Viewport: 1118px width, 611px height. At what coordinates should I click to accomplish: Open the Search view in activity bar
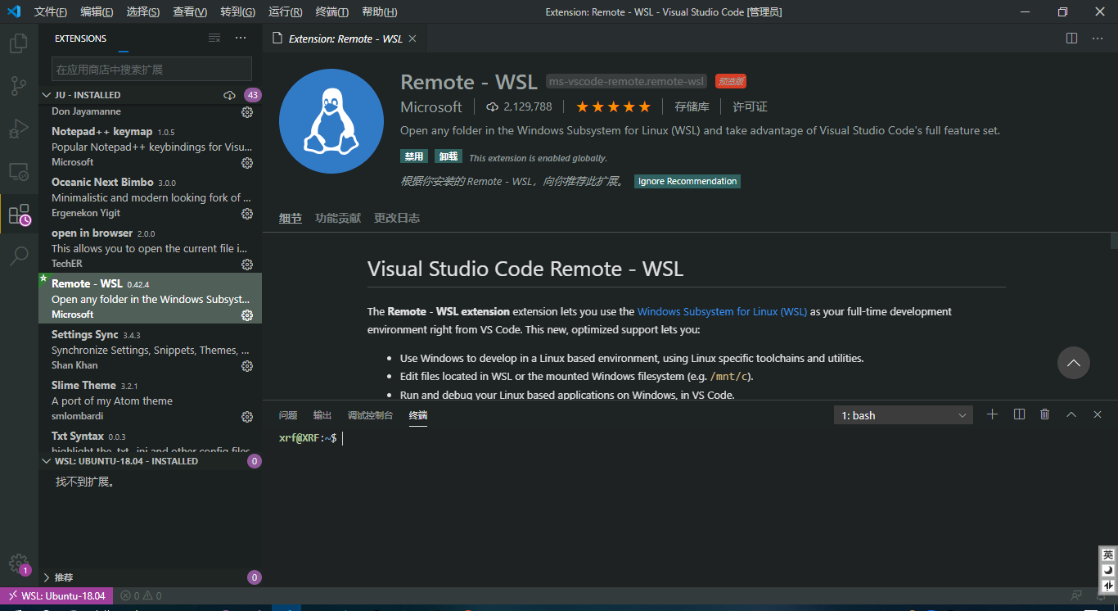click(19, 257)
